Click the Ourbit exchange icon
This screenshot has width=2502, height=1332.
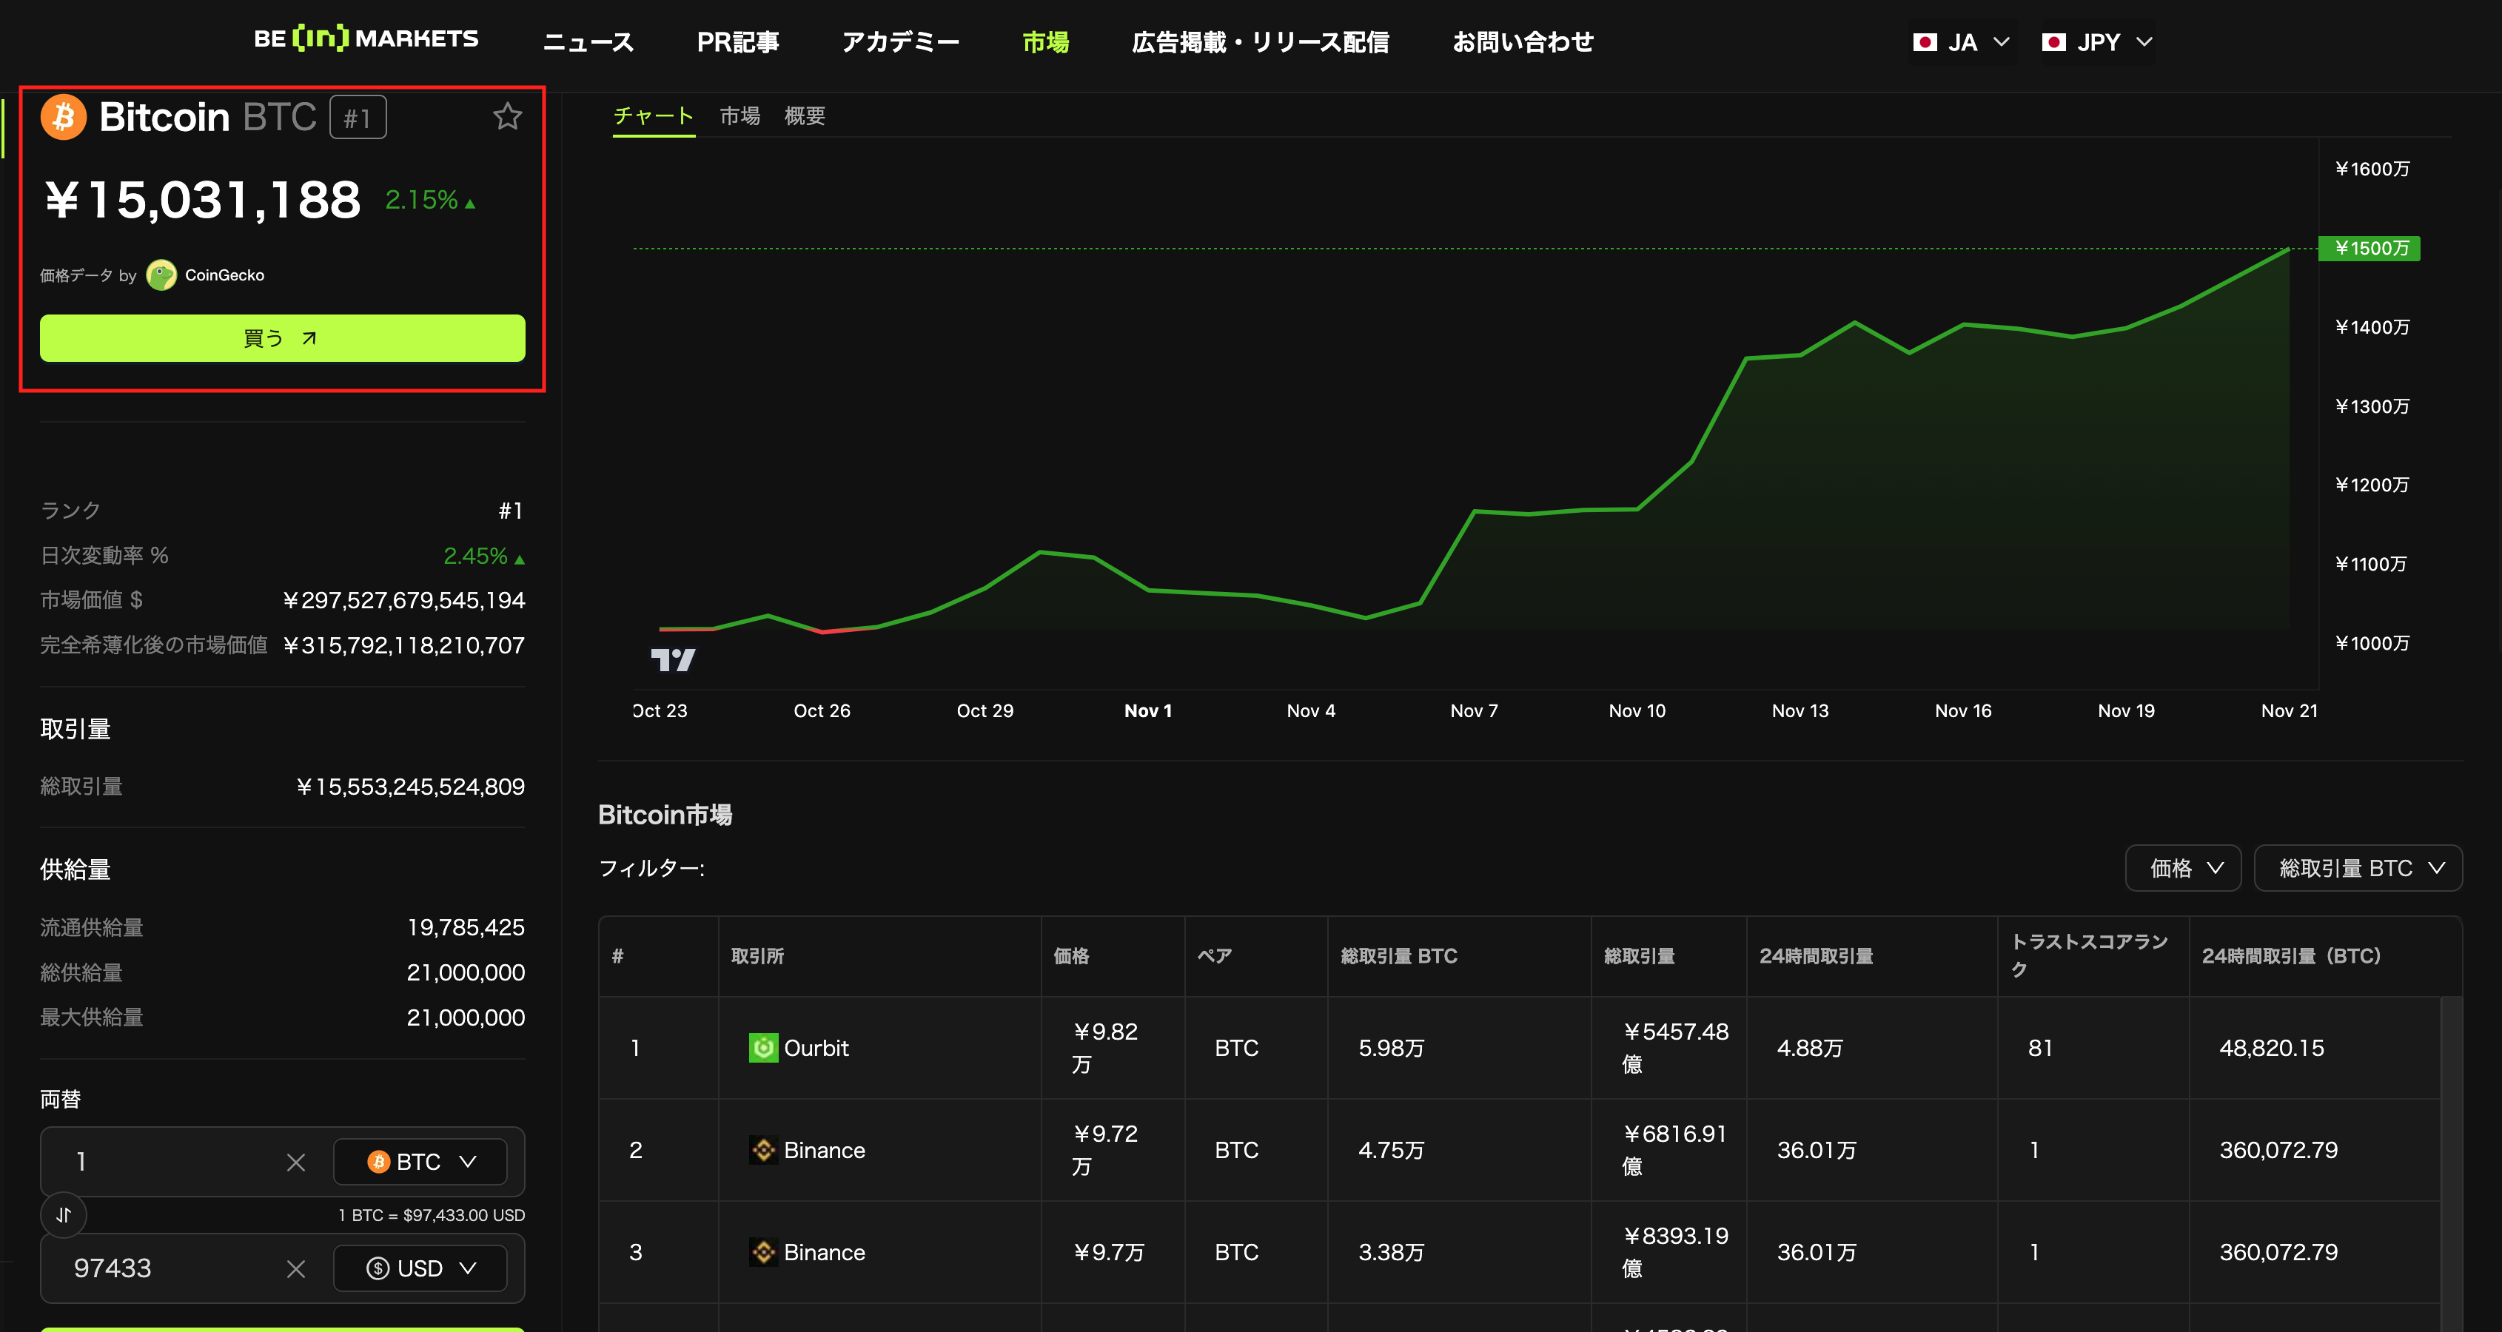pyautogui.click(x=763, y=1048)
